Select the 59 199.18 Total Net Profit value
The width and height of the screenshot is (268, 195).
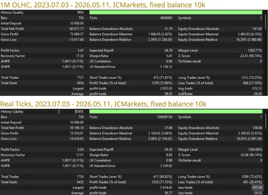[77, 128]
